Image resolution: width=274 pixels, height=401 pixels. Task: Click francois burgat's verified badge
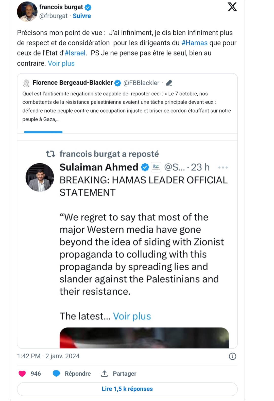88,7
